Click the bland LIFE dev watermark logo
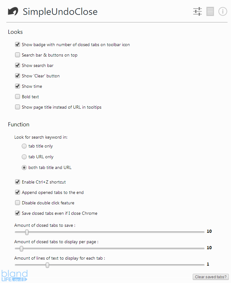Viewport: 231px width, 283px height. 15,276
